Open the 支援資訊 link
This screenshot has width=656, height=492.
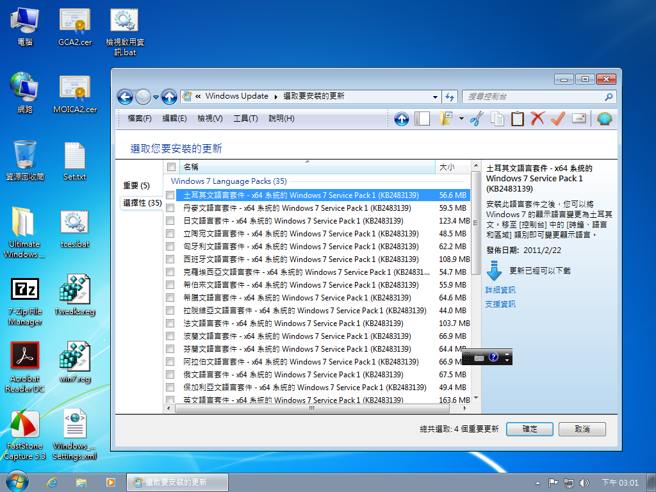click(500, 304)
